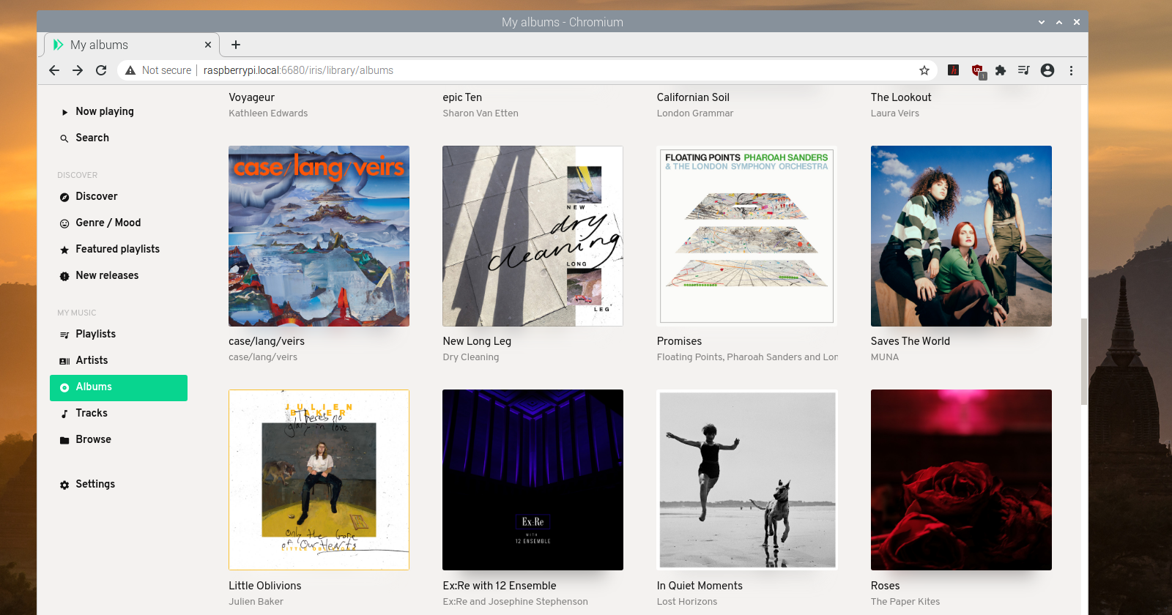Click the Laura Veirs artist link
Viewport: 1172px width, 615px height.
(x=895, y=113)
